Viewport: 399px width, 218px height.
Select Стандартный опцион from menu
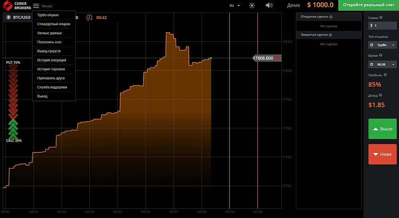point(54,24)
